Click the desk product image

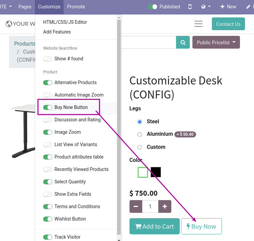23,131
